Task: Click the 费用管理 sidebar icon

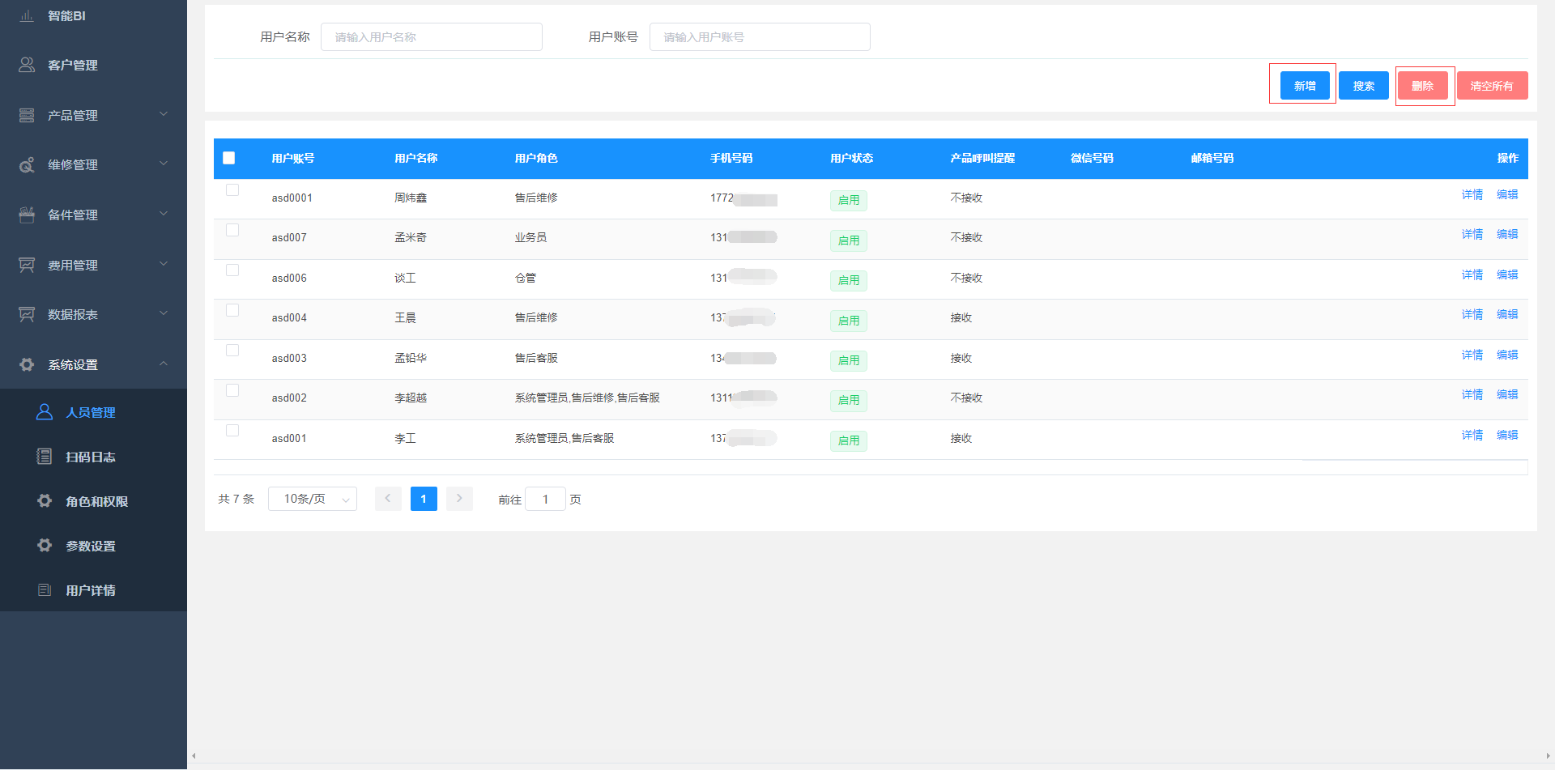Action: click(27, 265)
